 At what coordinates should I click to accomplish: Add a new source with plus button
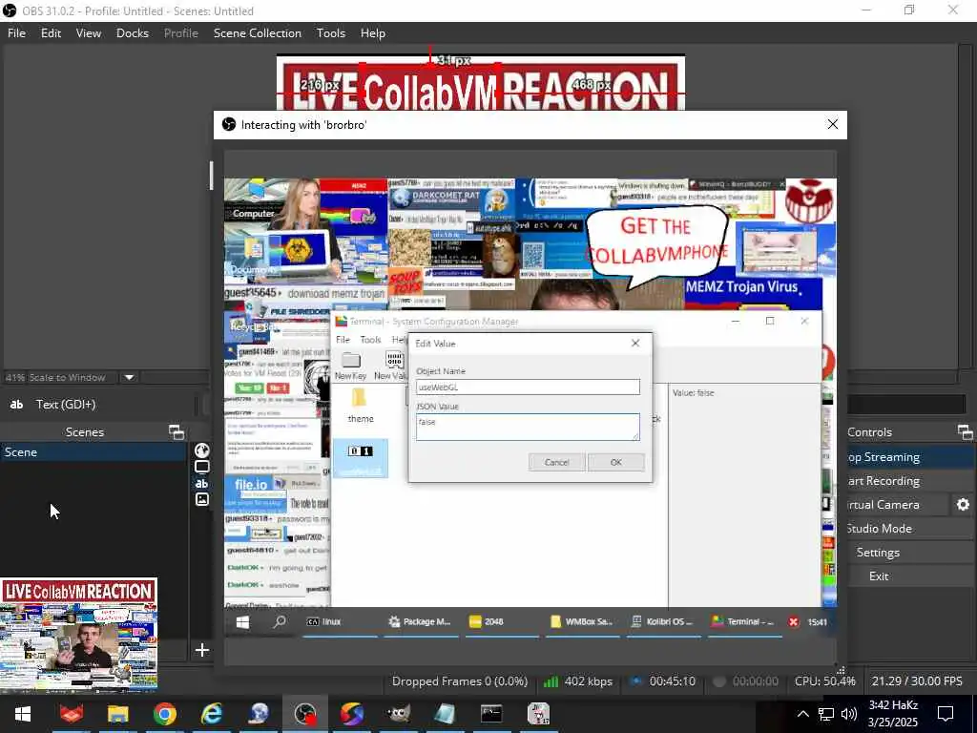[202, 650]
